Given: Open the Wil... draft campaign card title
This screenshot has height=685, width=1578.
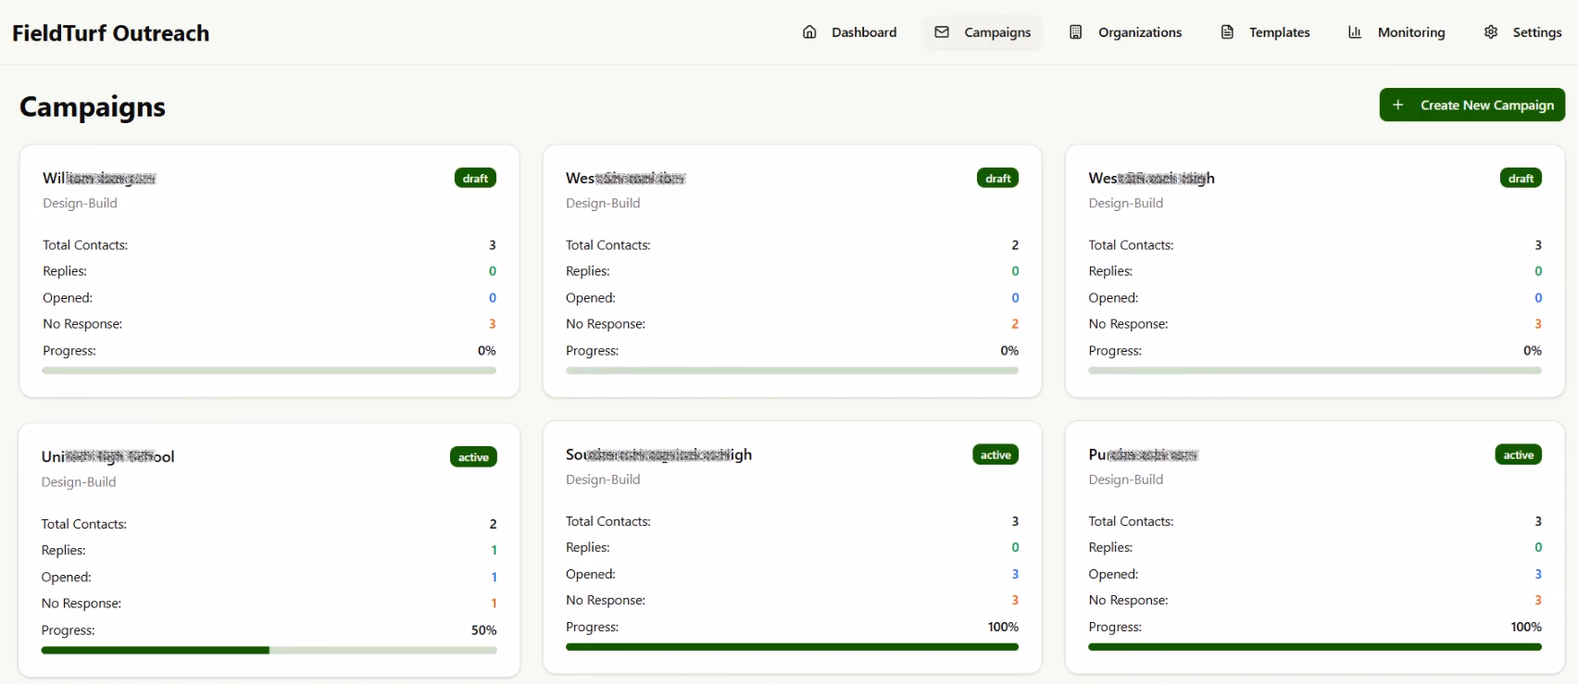Looking at the screenshot, I should tap(99, 178).
